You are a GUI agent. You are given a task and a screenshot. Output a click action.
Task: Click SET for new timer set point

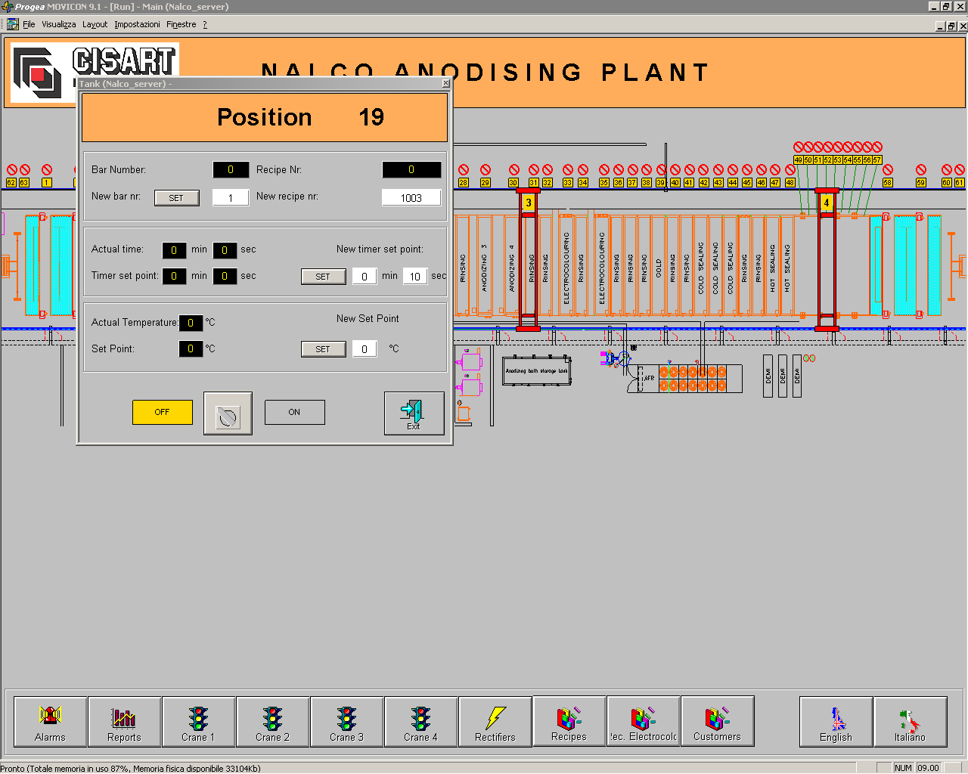323,277
